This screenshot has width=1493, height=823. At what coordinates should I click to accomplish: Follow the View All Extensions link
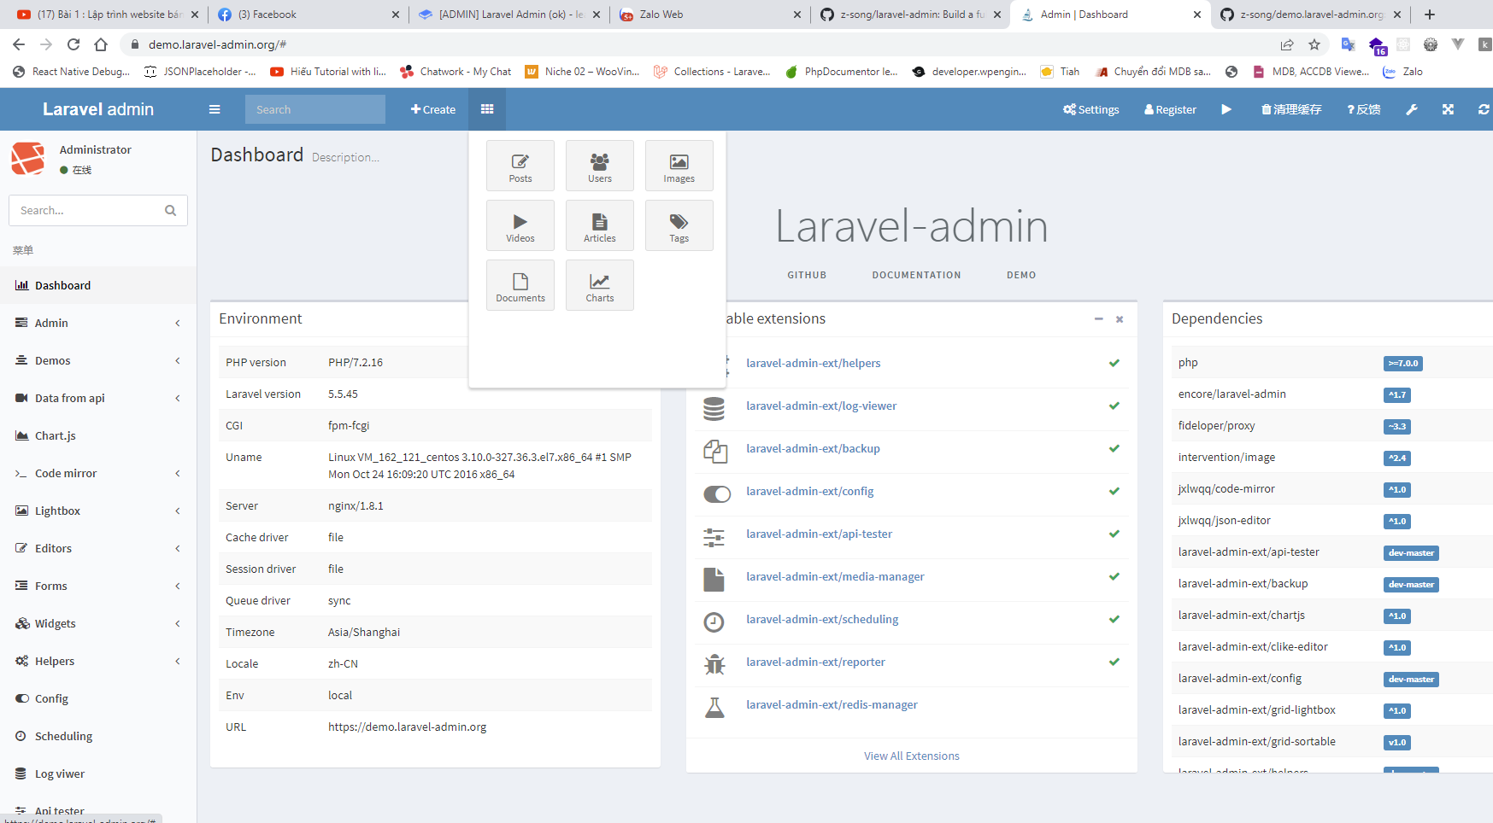(x=911, y=756)
